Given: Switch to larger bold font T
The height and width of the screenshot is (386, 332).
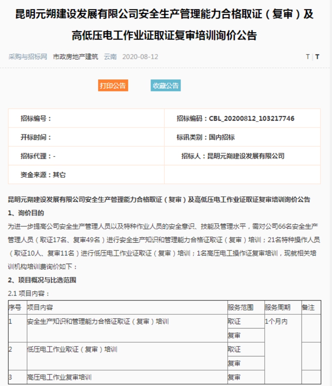Looking at the screenshot, I should click(x=317, y=57).
